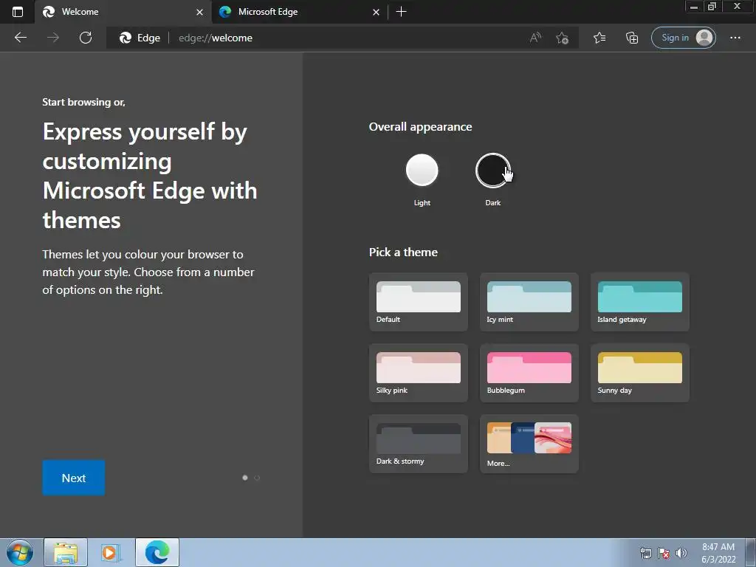
Task: Switch to the Microsoft Edge tab
Action: [x=300, y=12]
